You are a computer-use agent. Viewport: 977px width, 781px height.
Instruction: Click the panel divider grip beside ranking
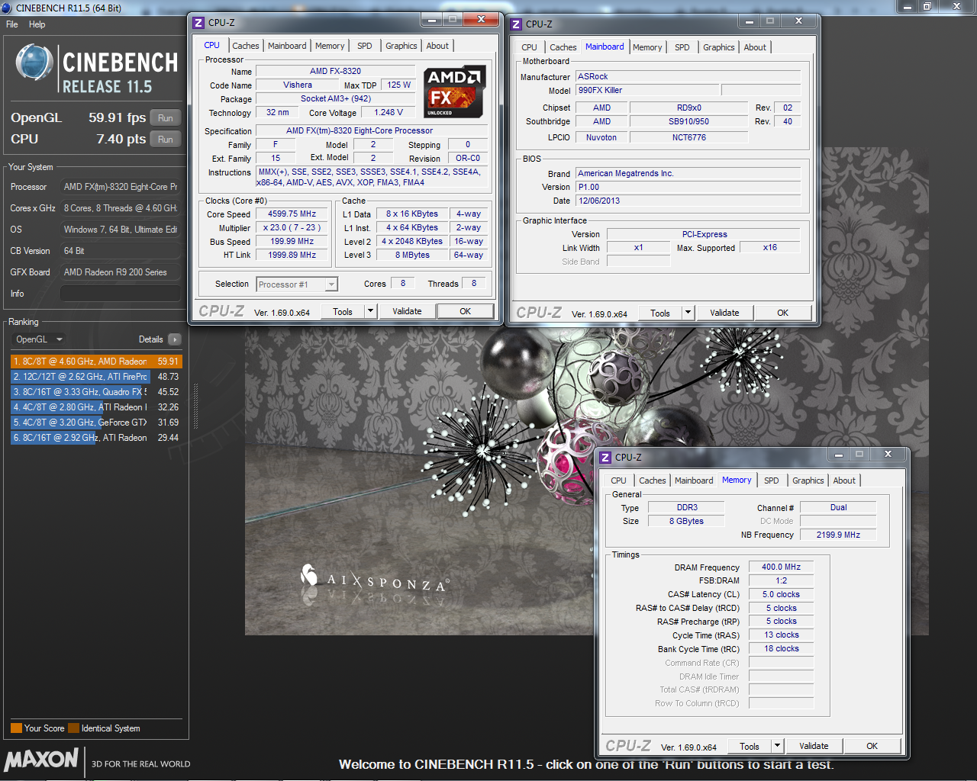coord(195,406)
